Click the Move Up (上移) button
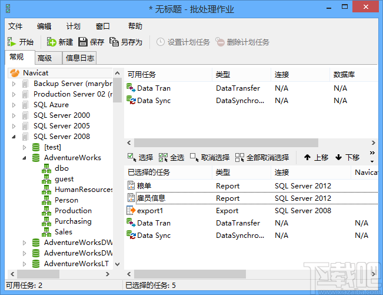 [x=316, y=157]
